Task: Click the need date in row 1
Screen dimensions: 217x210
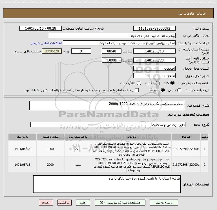Action: coord(22,149)
